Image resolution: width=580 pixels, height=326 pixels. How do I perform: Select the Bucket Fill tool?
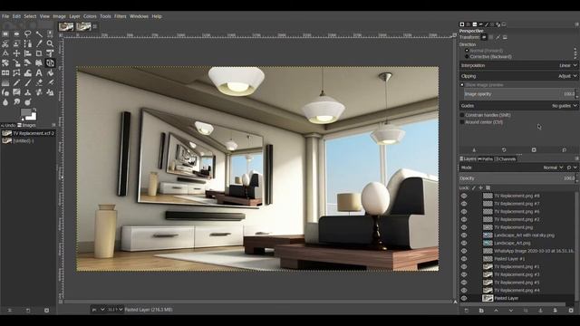pos(50,72)
